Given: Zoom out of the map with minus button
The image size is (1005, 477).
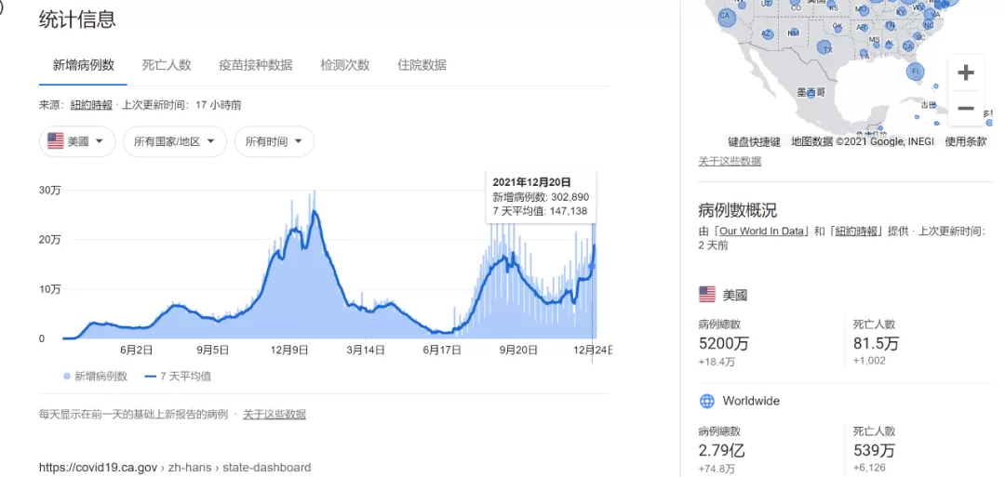Looking at the screenshot, I should [965, 108].
